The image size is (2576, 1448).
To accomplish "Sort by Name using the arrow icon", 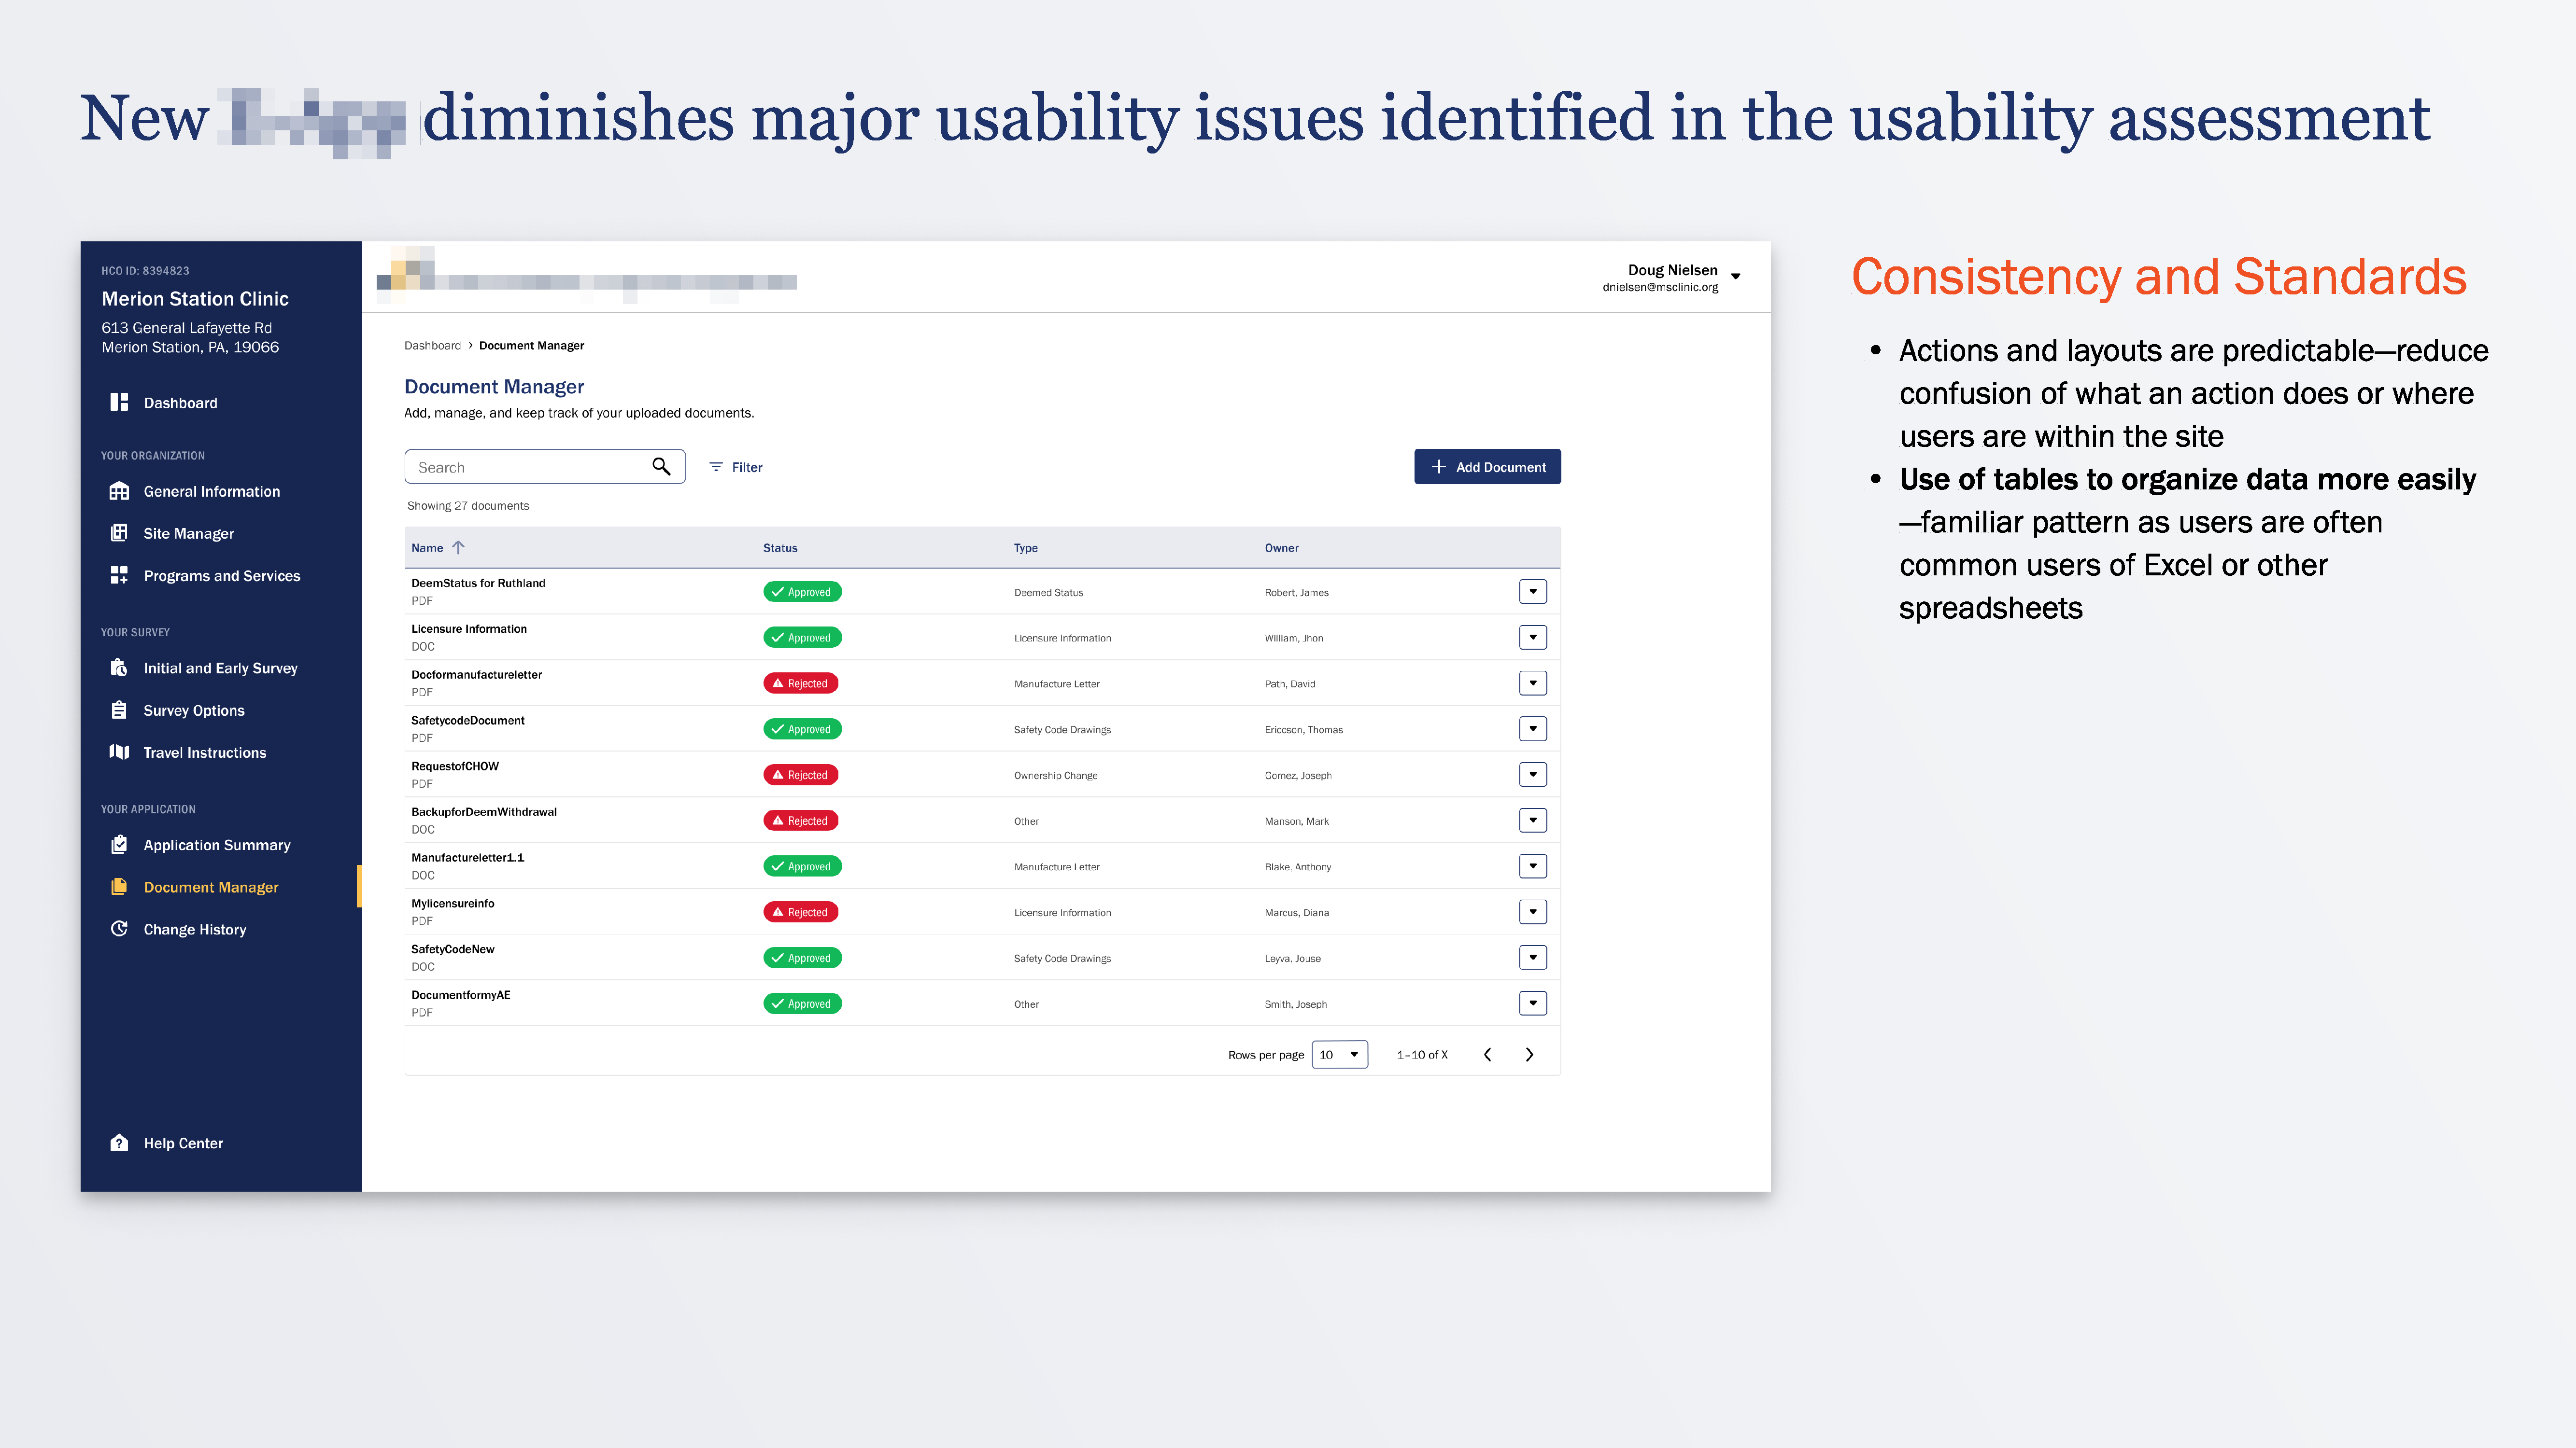I will point(458,548).
